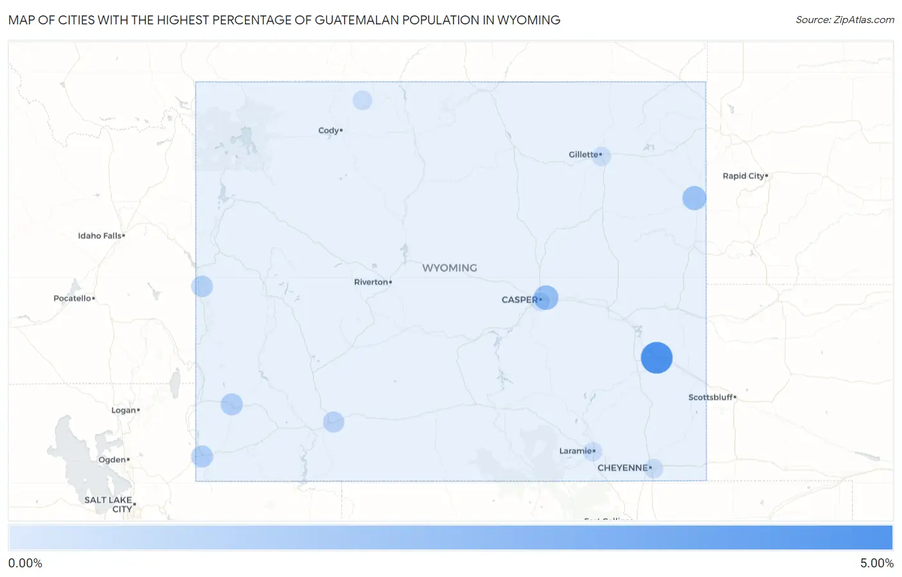Click the bubble overlapping the Casper label

click(x=545, y=298)
